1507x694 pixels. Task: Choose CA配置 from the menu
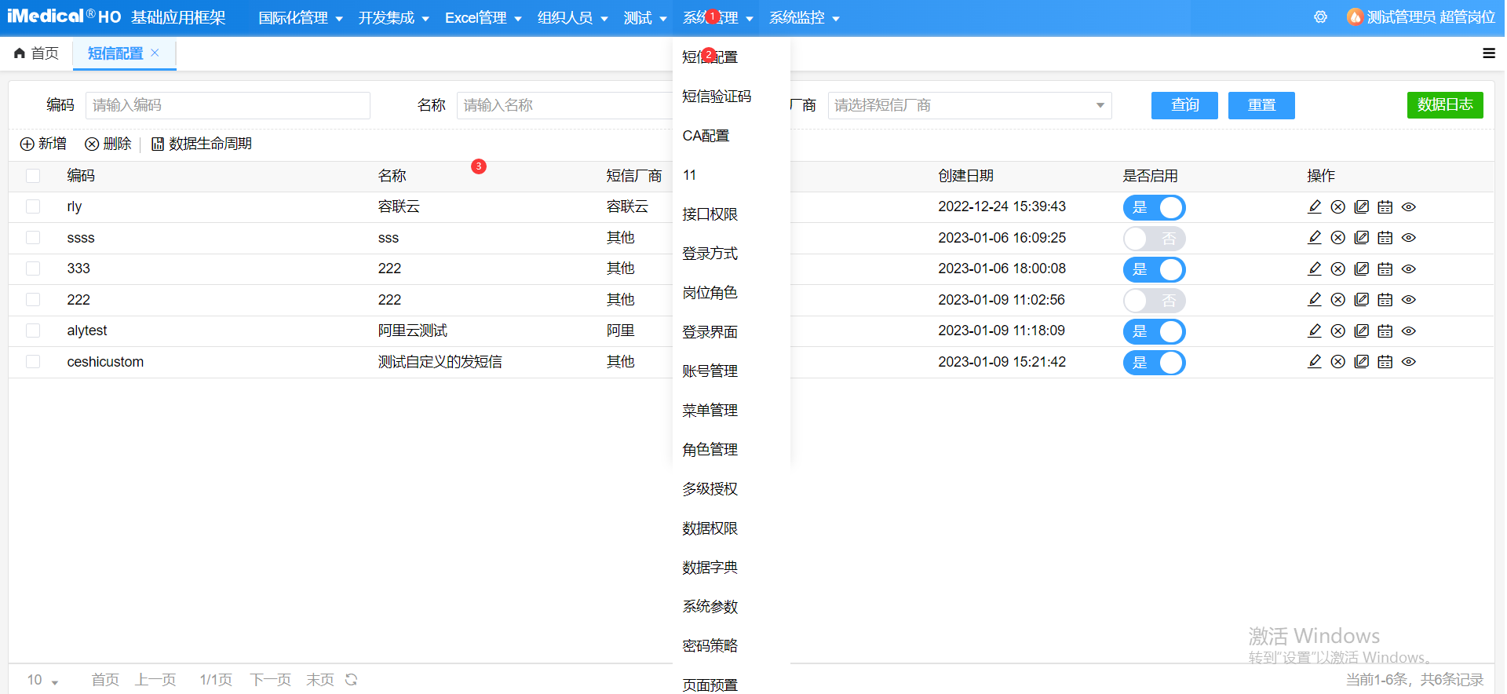706,136
